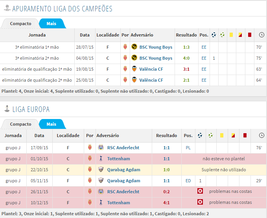Viewport: 267px width, 218px height.
Task: Click '3ª eliminatória 1ª mão' cell
Action: point(37,47)
